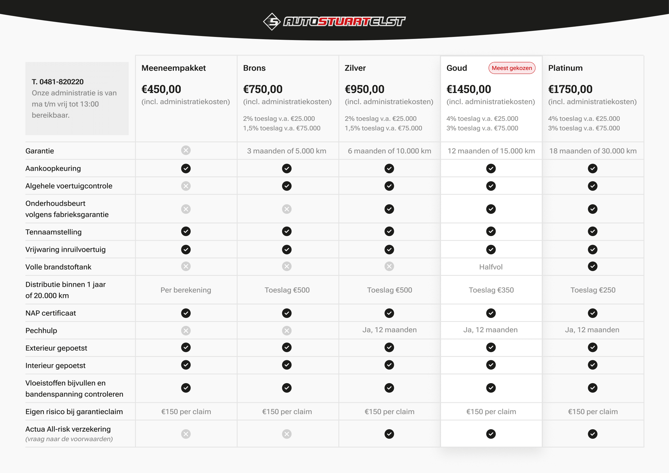Click Goud checkmark for Interieur gepoetst
This screenshot has height=473, width=669.
tap(491, 365)
